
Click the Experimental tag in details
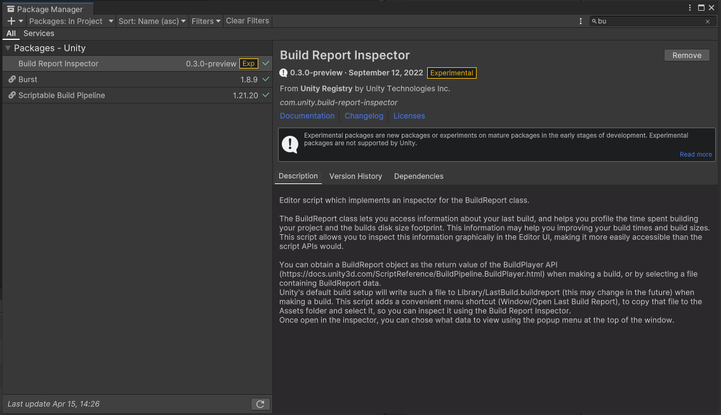coord(451,72)
